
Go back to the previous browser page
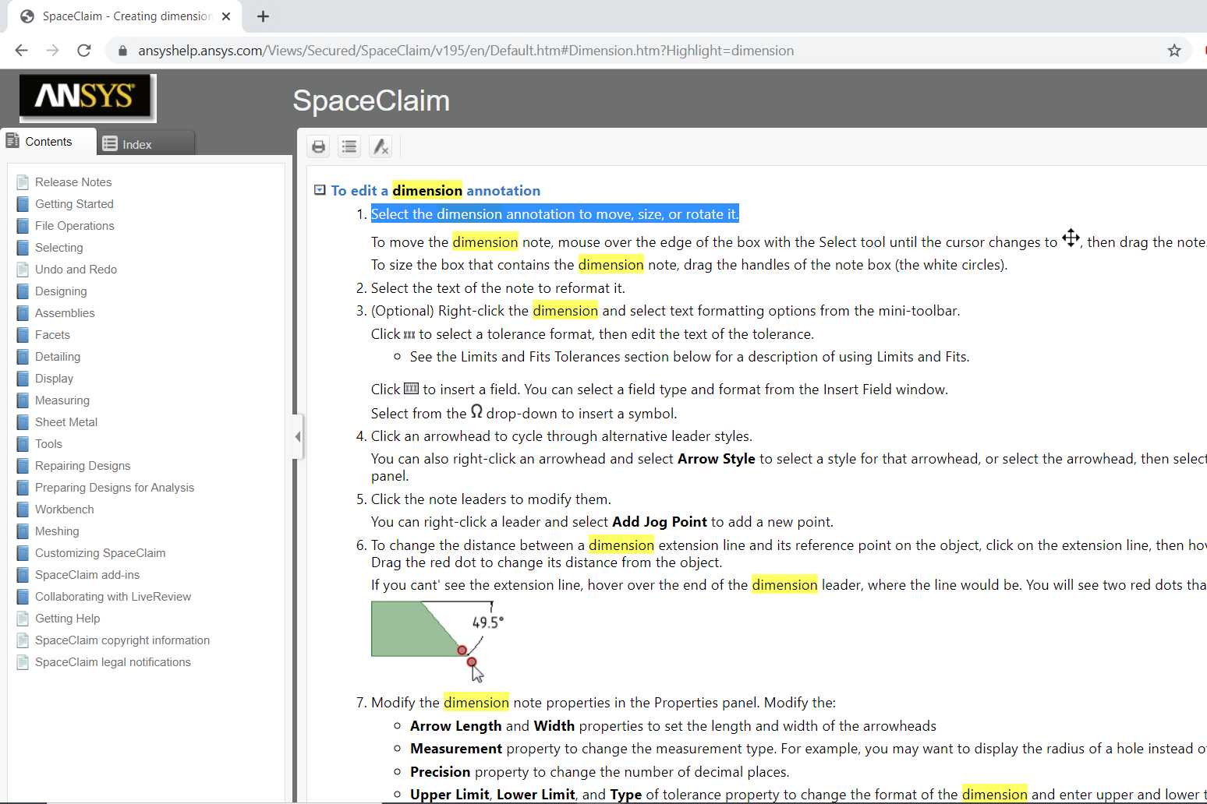[x=22, y=51]
